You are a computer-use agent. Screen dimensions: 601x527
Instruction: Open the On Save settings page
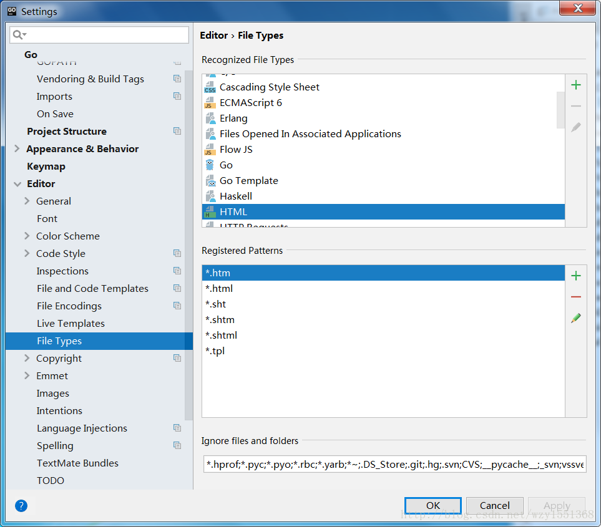[55, 114]
